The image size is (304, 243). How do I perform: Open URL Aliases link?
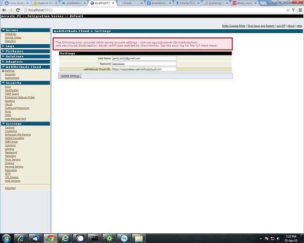[12, 177]
